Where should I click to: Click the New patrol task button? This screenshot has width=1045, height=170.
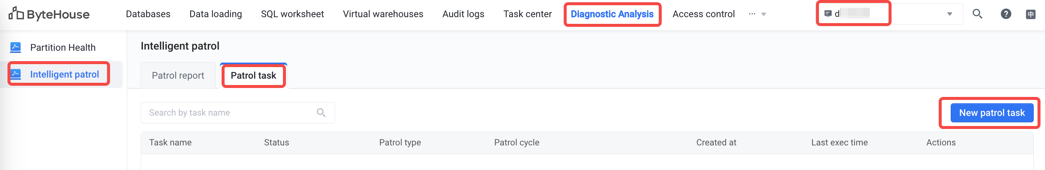(x=992, y=113)
